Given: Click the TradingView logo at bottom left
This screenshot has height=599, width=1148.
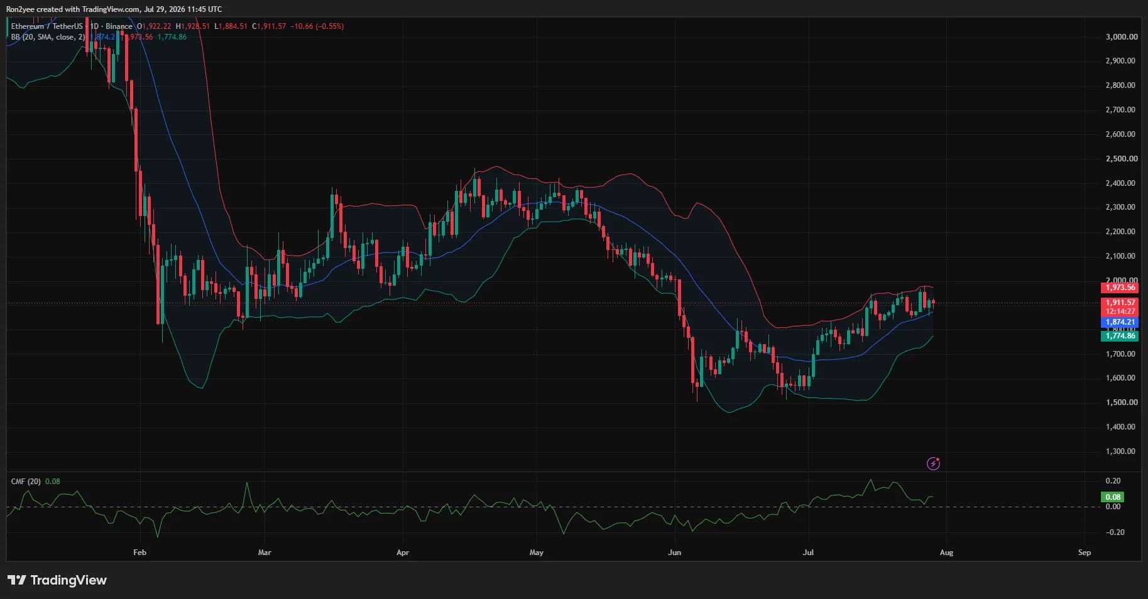Looking at the screenshot, I should point(57,580).
